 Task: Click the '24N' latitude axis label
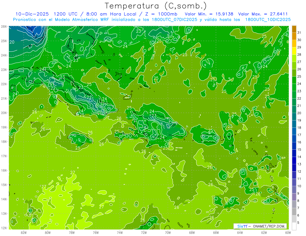coord(4,55)
